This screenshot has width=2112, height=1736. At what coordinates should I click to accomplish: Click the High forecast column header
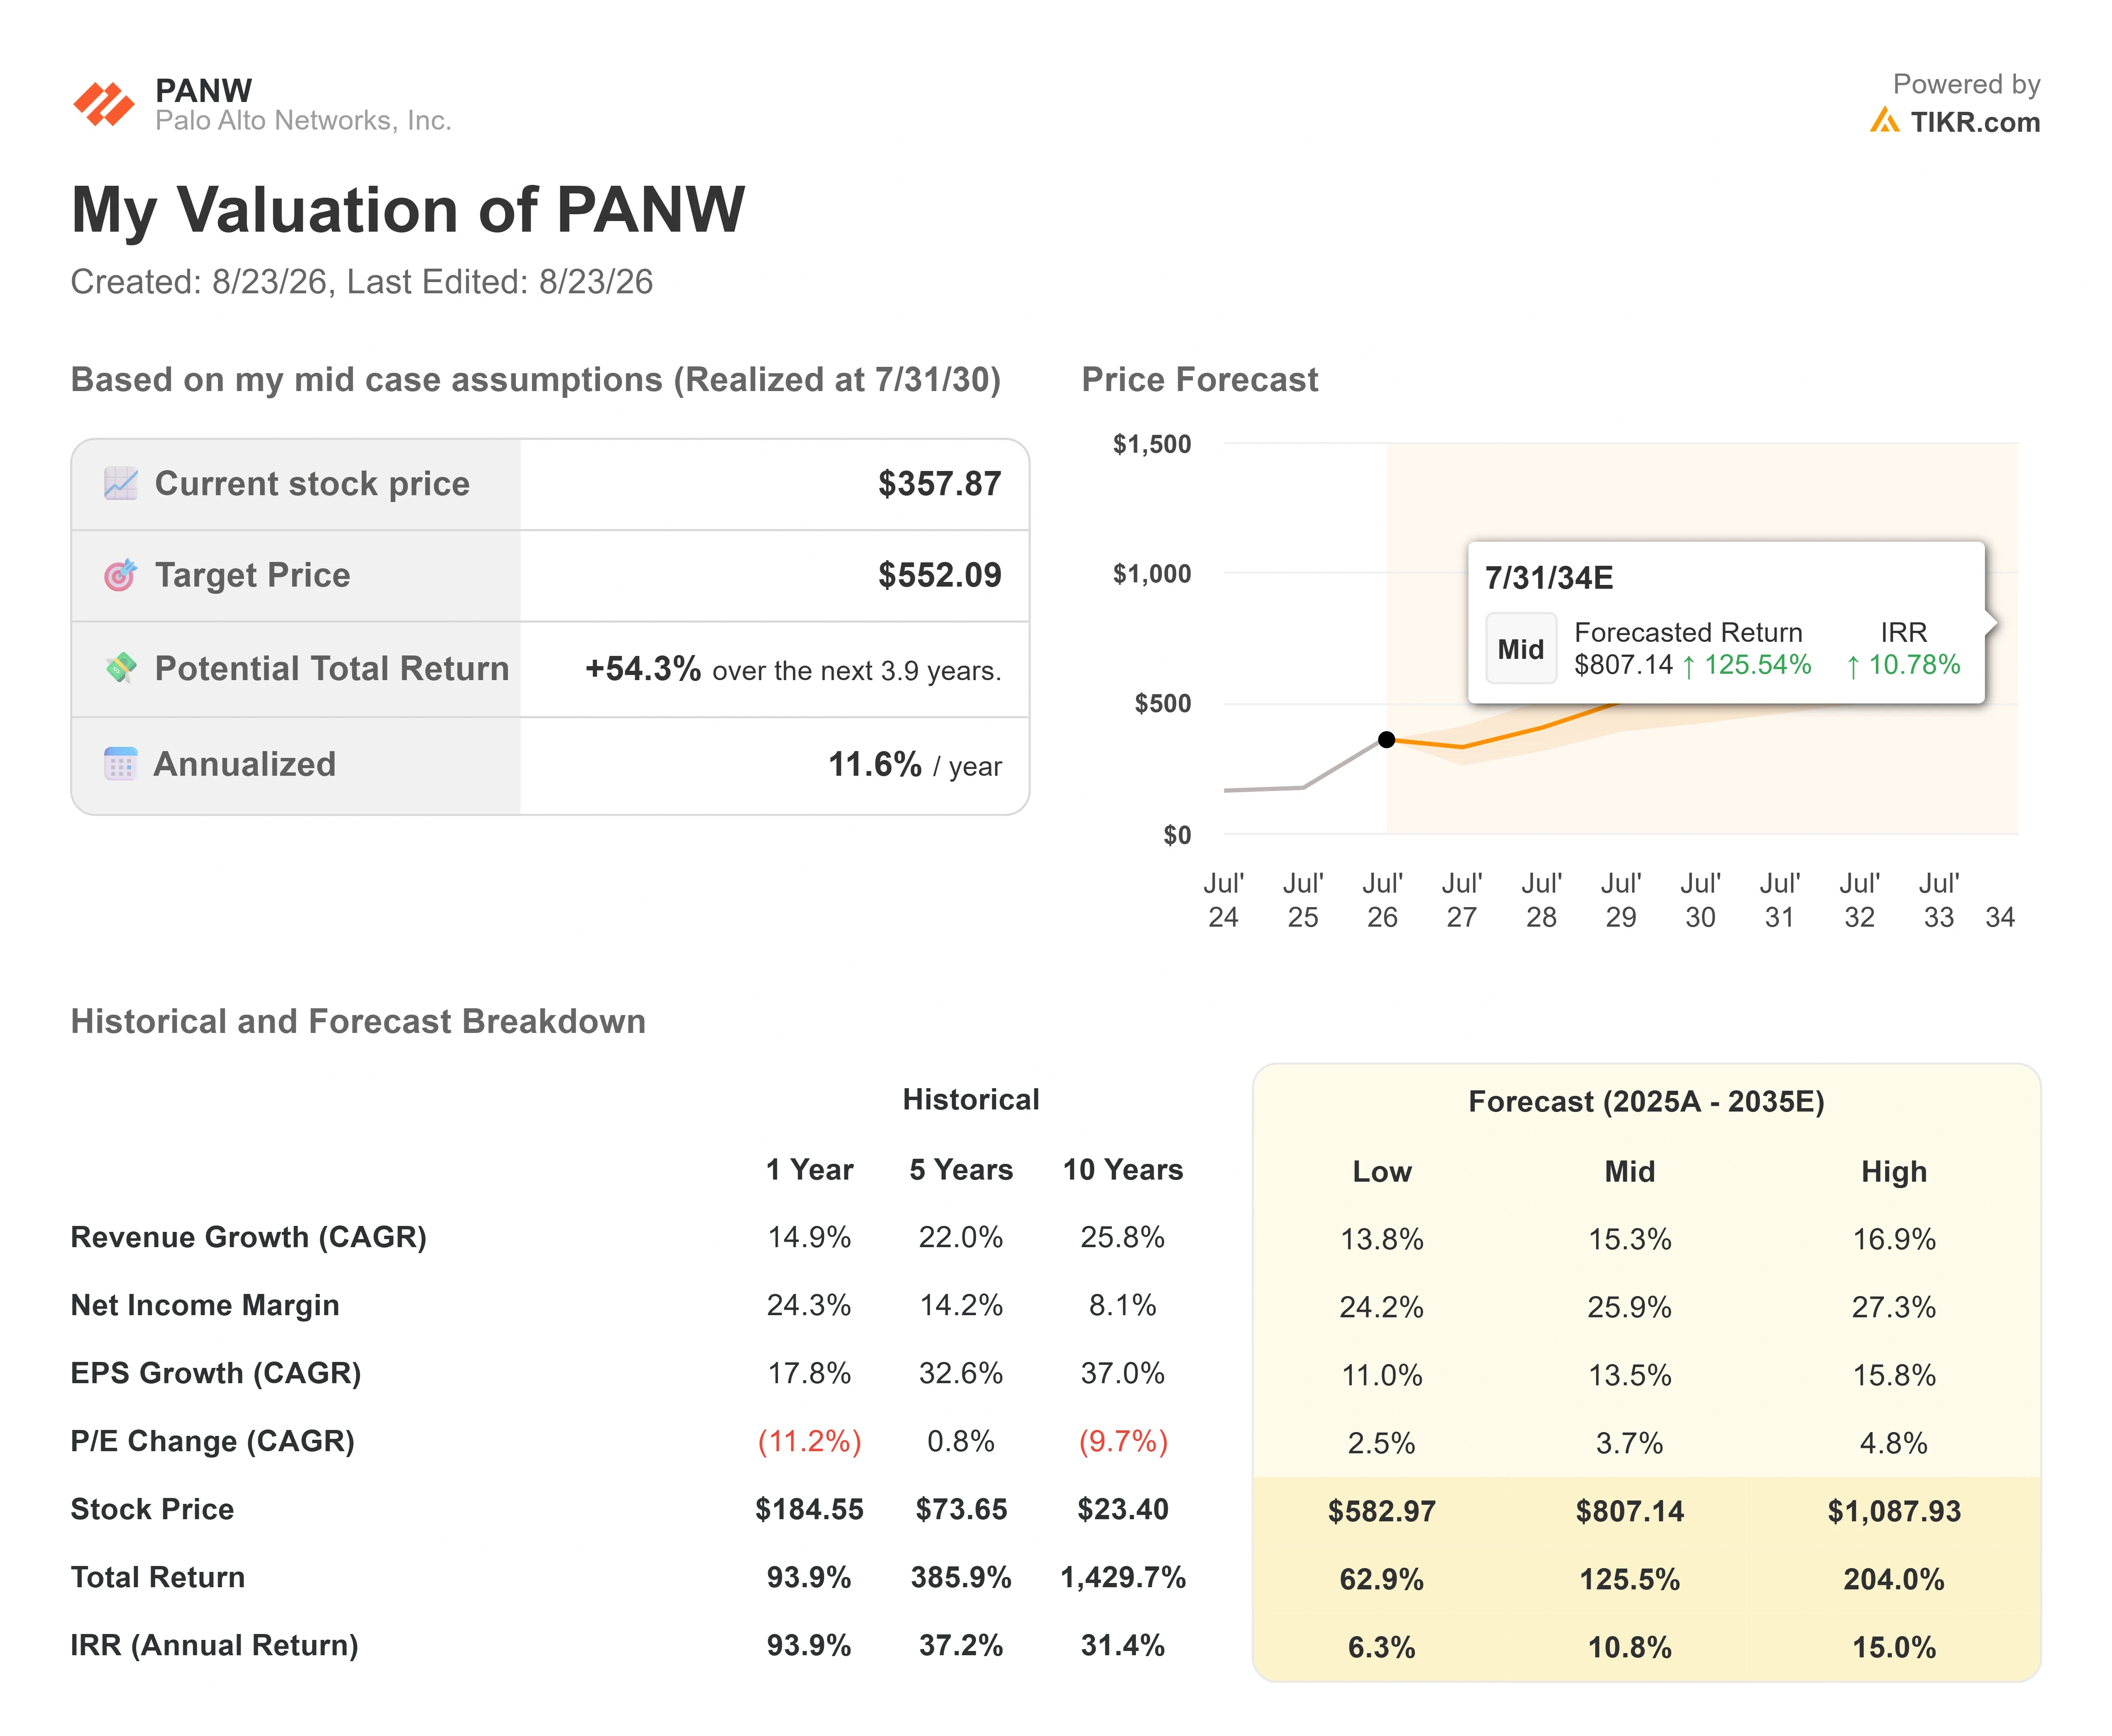click(1894, 1172)
